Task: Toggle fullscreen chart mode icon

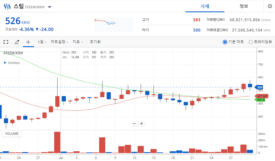Action: 6,42
